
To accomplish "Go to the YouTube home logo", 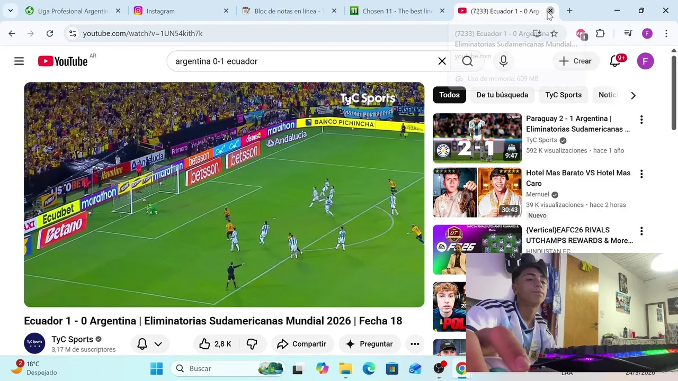I will tap(63, 61).
